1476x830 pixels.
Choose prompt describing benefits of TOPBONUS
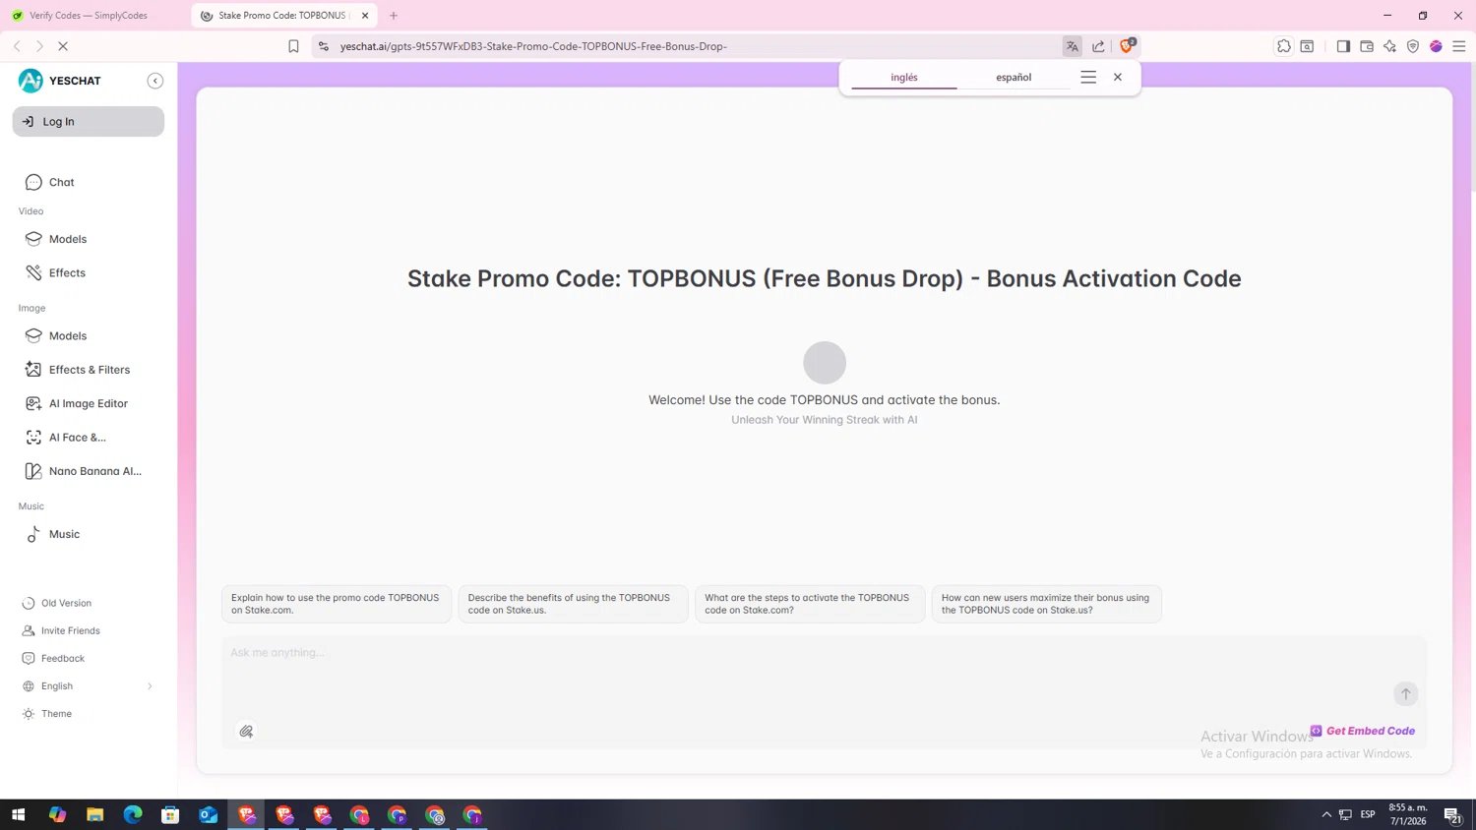point(573,604)
